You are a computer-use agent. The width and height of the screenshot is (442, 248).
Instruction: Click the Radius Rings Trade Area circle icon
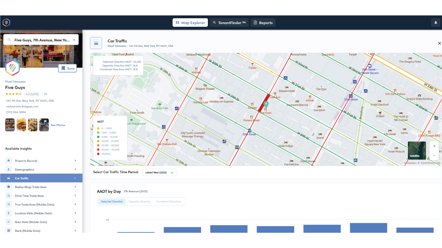9,187
